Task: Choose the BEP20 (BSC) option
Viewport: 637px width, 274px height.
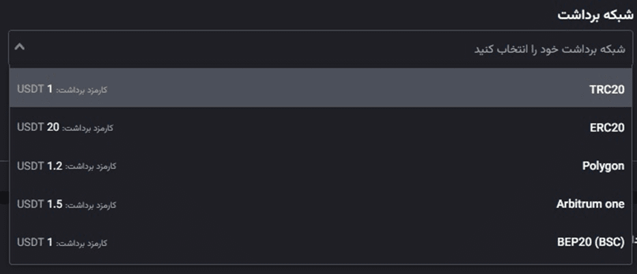Action: click(591, 242)
